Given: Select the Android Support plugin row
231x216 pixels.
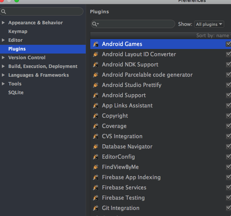Looking at the screenshot, I should tap(160, 95).
